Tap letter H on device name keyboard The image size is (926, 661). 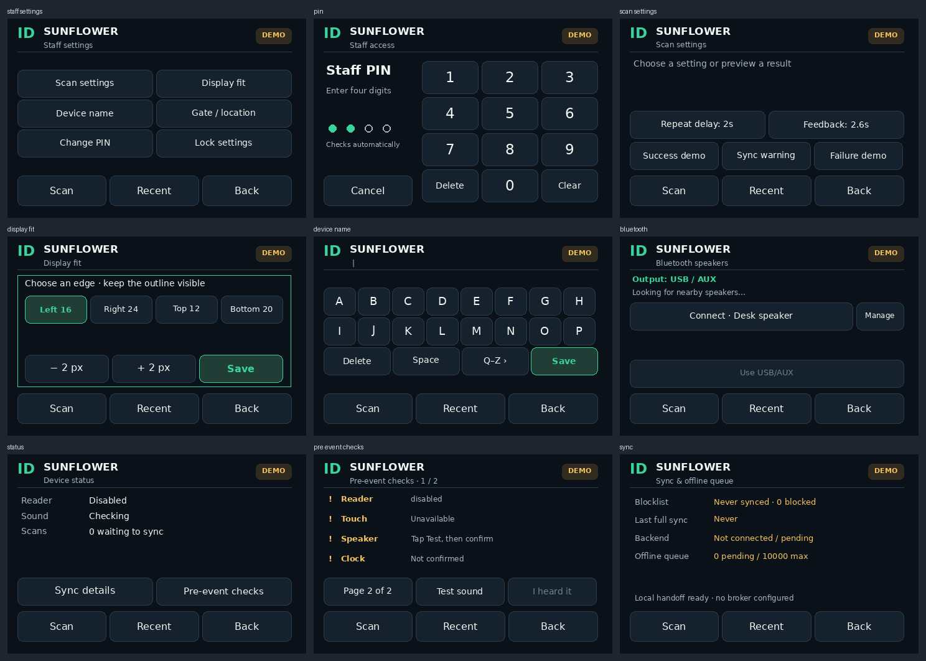coord(579,301)
